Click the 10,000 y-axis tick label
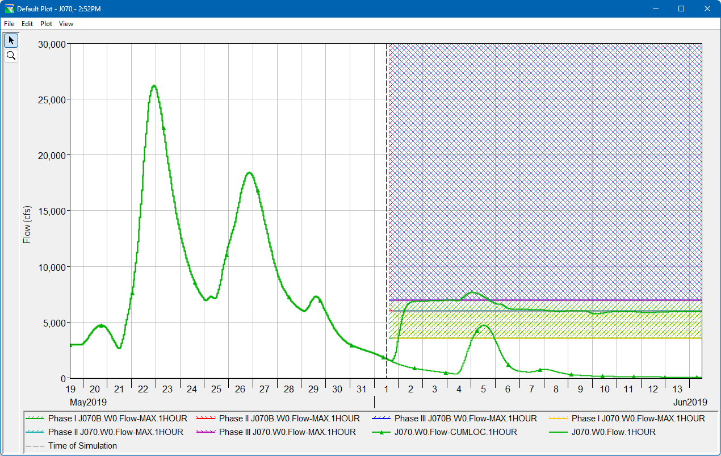The image size is (721, 456). pyautogui.click(x=52, y=267)
